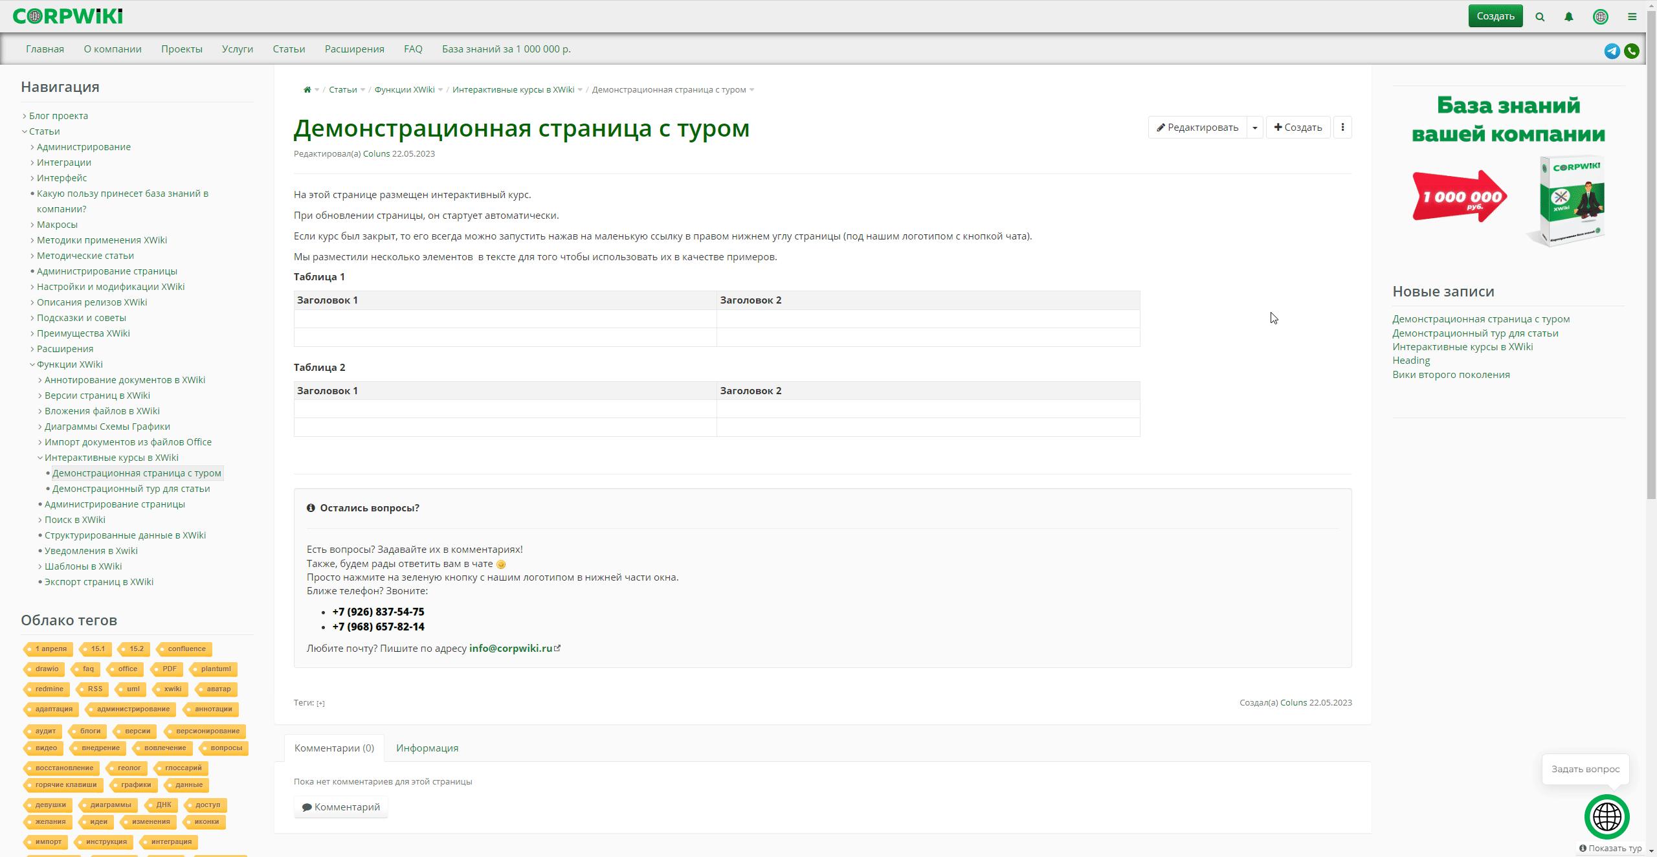Open the hamburger drawer menu
This screenshot has height=857, width=1657.
tap(1632, 17)
